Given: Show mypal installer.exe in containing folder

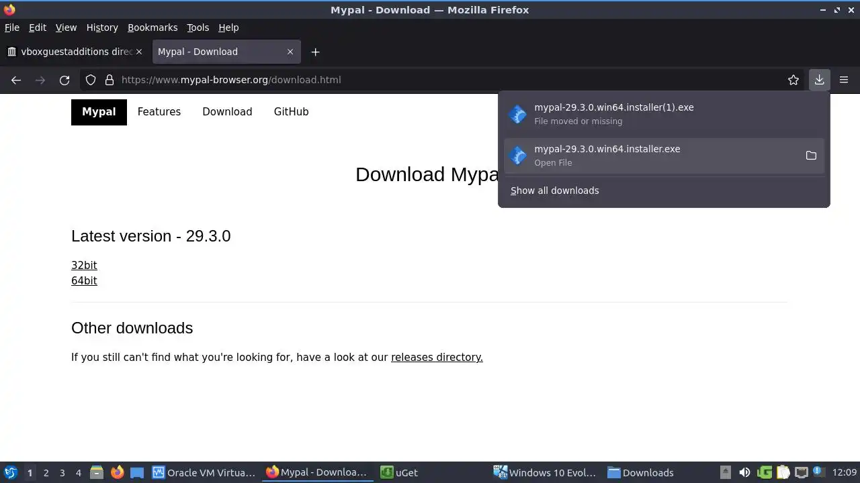Looking at the screenshot, I should pyautogui.click(x=811, y=156).
